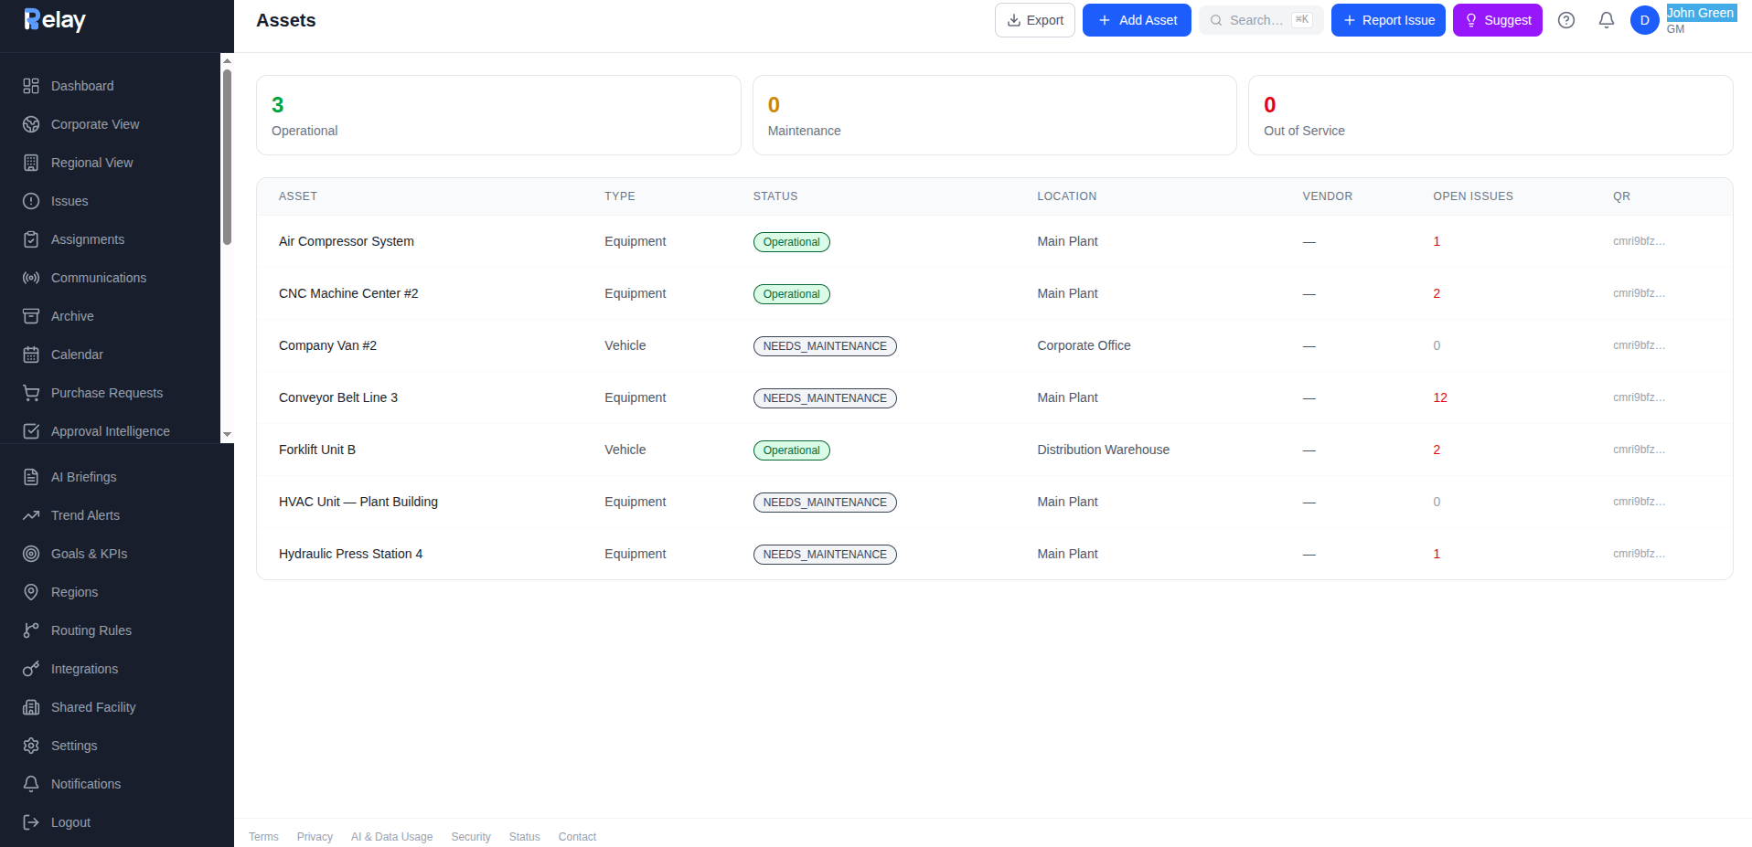Click the Routing Rules branch icon
1752x847 pixels.
[31, 630]
